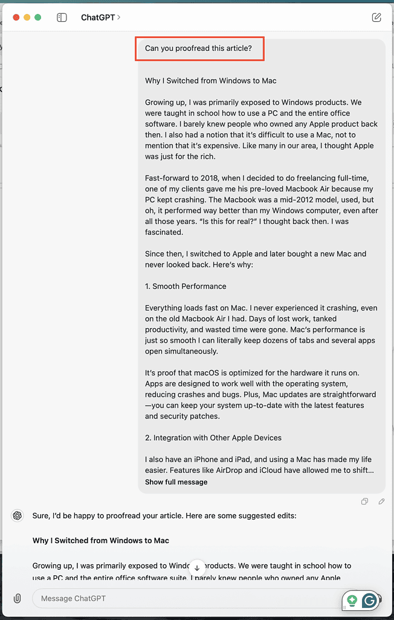Click the ChatGPT title in header
The image size is (394, 620).
click(x=98, y=18)
